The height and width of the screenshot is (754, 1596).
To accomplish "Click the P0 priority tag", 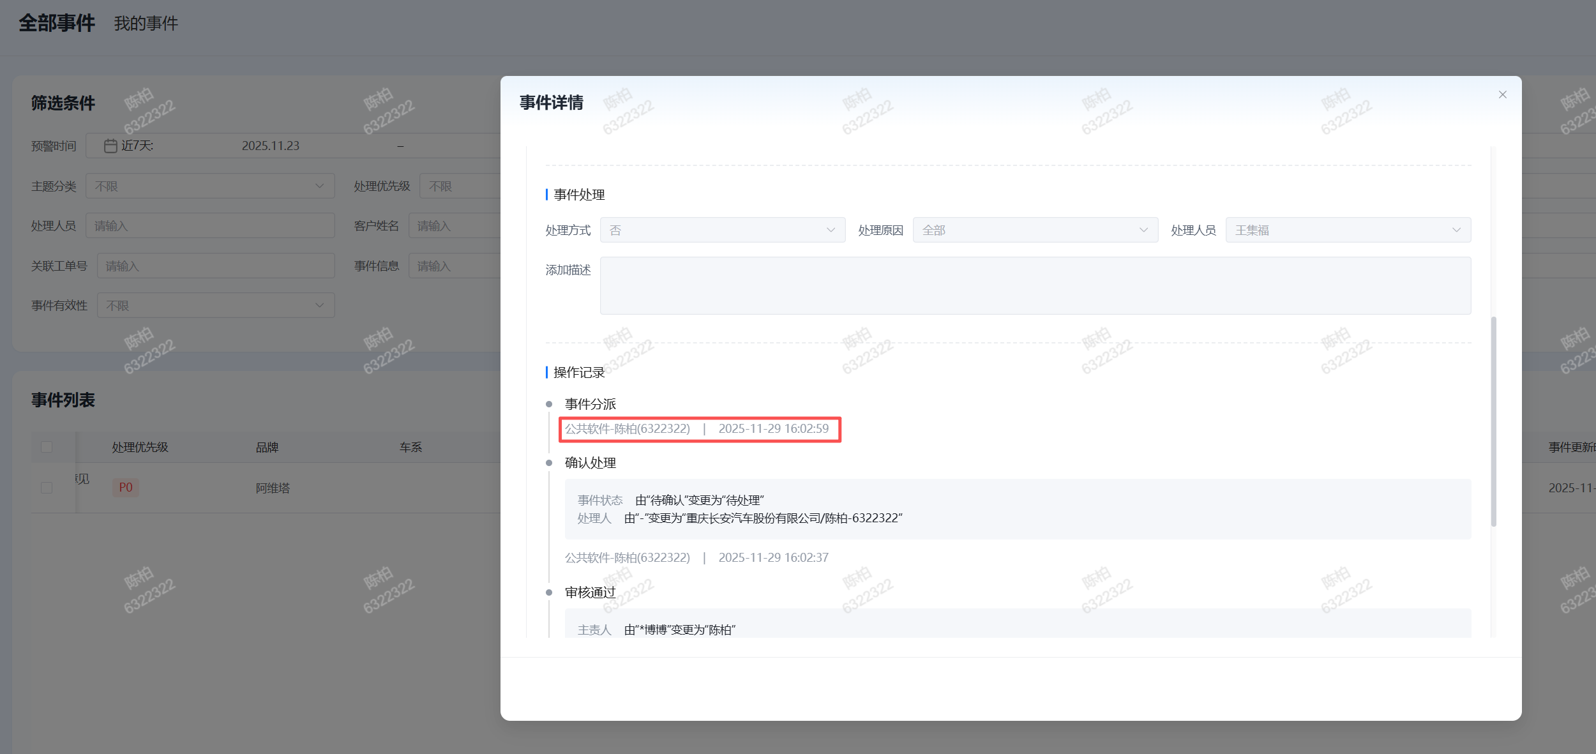I will 126,488.
